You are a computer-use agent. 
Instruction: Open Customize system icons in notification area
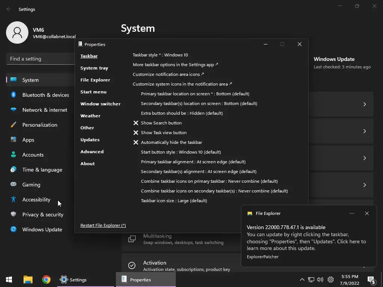[182, 84]
